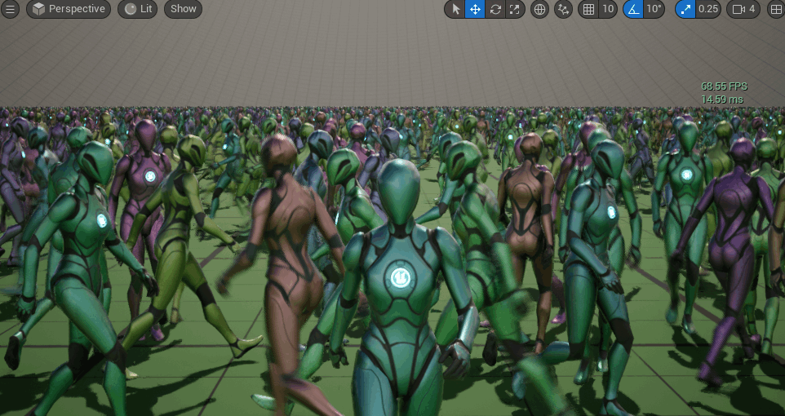Open the Perspective view type dropdown

[x=69, y=9]
